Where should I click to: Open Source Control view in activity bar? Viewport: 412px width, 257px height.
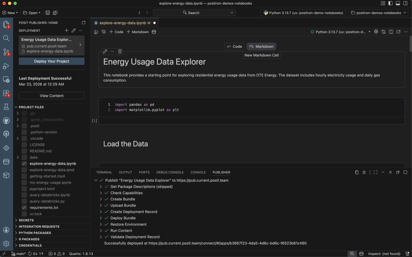coord(6,52)
